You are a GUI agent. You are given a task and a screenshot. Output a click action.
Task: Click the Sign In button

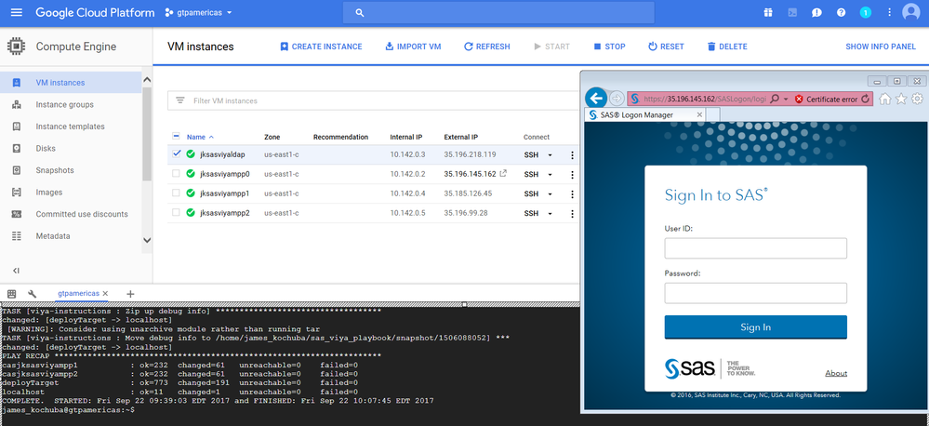click(755, 327)
